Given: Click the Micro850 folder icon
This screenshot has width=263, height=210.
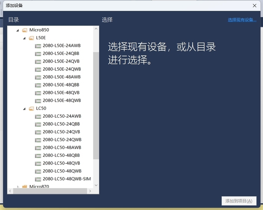Looking at the screenshot, I should (24, 30).
